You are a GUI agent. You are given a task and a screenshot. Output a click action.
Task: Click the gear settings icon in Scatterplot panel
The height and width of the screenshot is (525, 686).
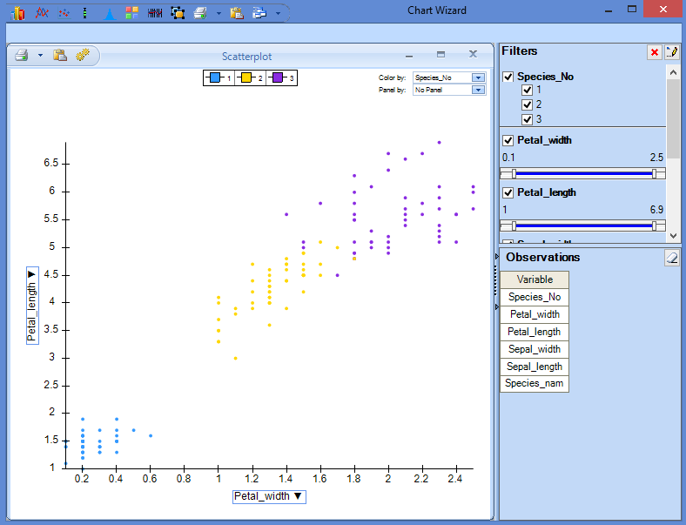pyautogui.click(x=83, y=56)
